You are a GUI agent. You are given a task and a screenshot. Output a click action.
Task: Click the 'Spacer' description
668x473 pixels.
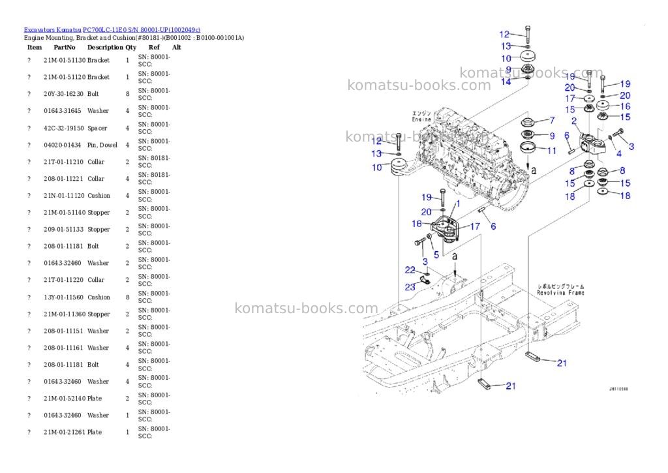tap(97, 129)
